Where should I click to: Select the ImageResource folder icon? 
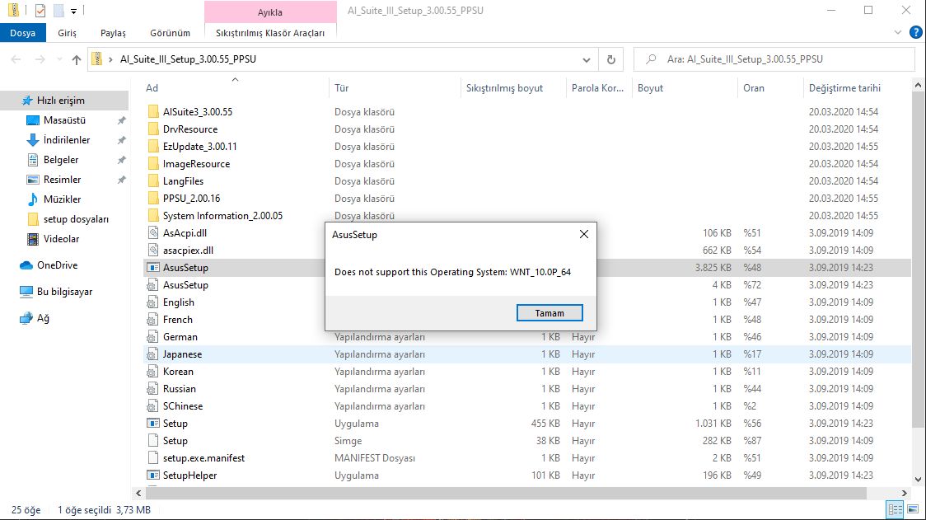tap(153, 164)
